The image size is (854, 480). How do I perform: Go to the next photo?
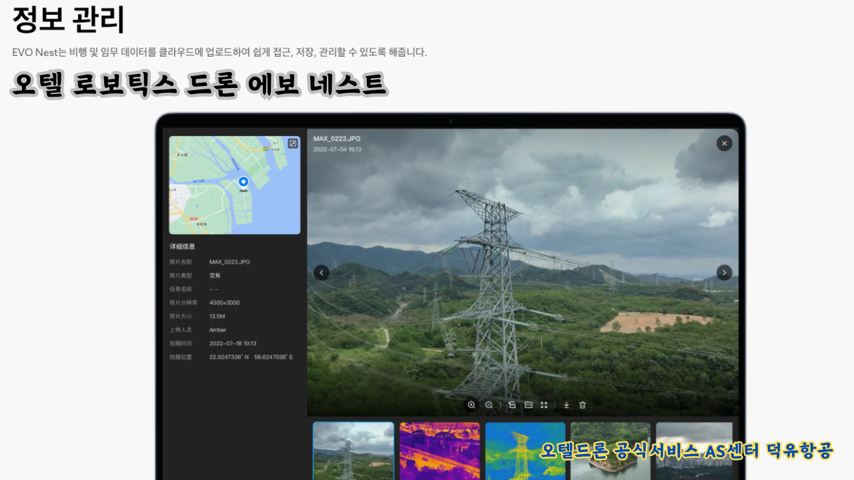click(x=725, y=273)
